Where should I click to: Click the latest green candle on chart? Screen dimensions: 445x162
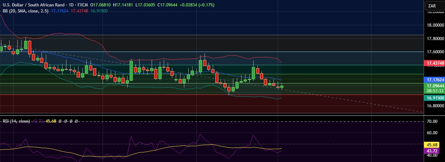282,86
